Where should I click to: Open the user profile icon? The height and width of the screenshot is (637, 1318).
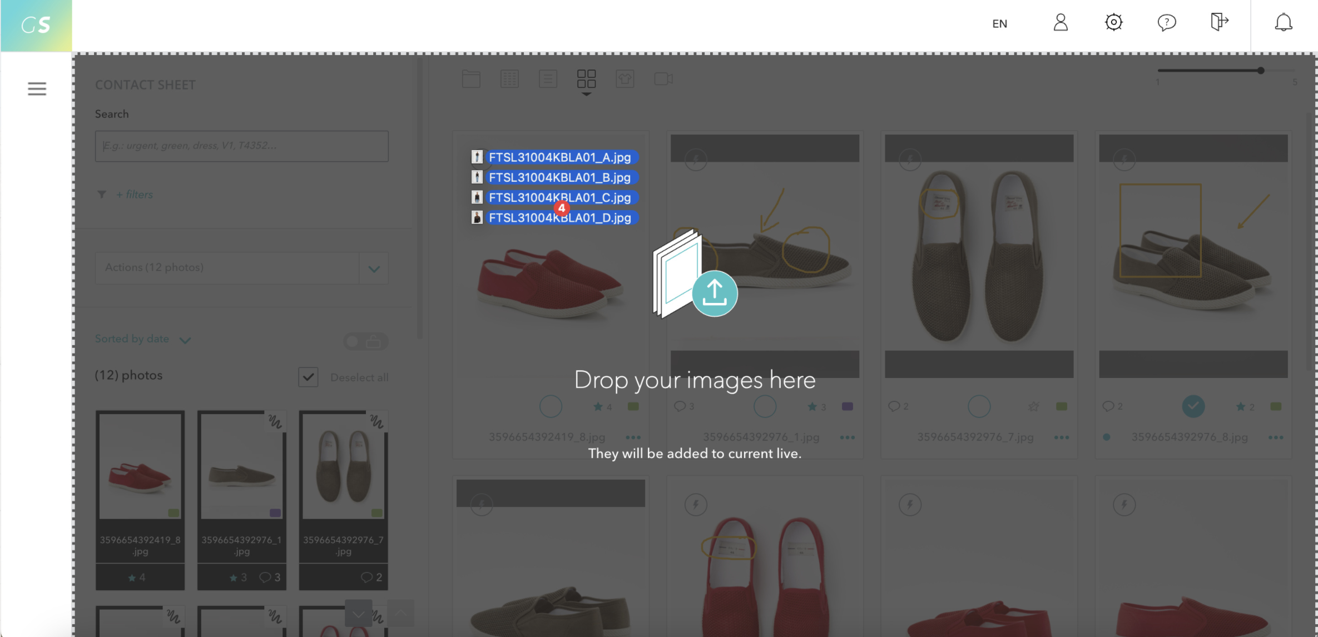click(1061, 23)
